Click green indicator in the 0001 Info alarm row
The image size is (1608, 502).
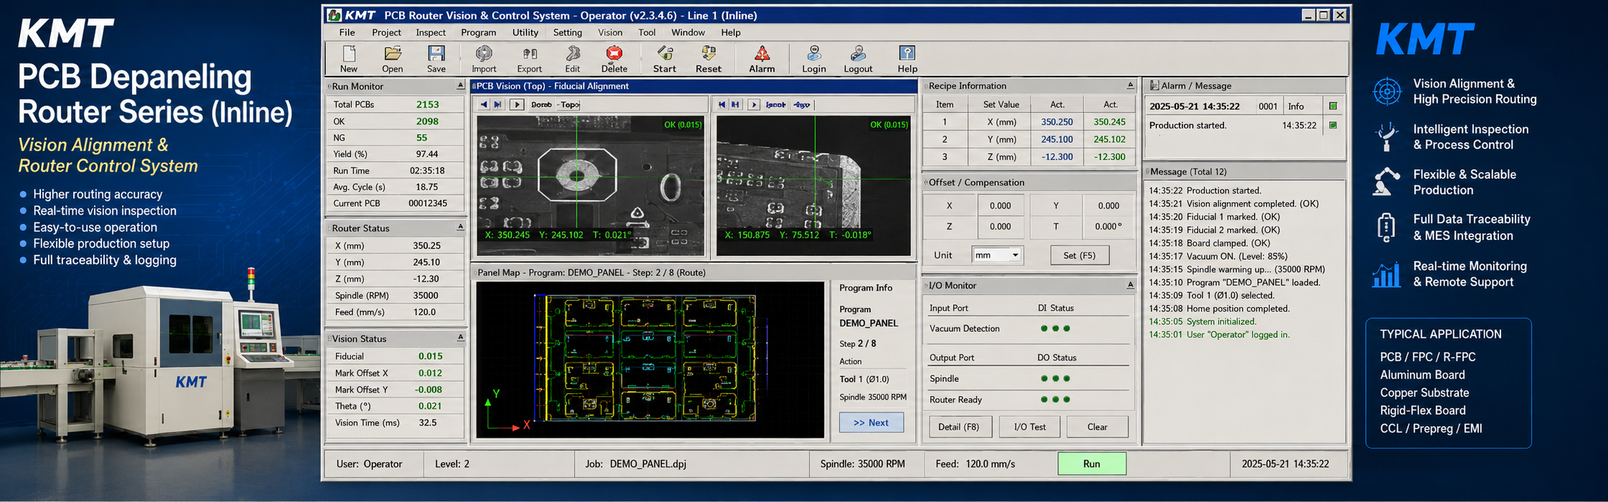click(1333, 106)
